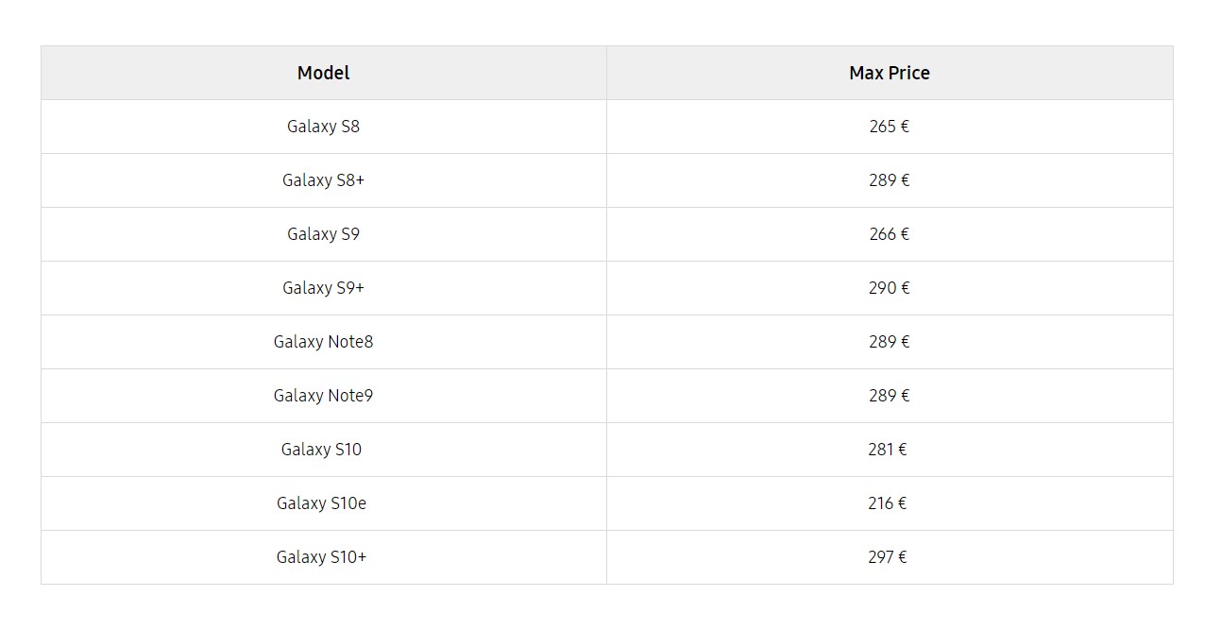
Task: Select the Galaxy S9+ model cell
Action: [323, 288]
